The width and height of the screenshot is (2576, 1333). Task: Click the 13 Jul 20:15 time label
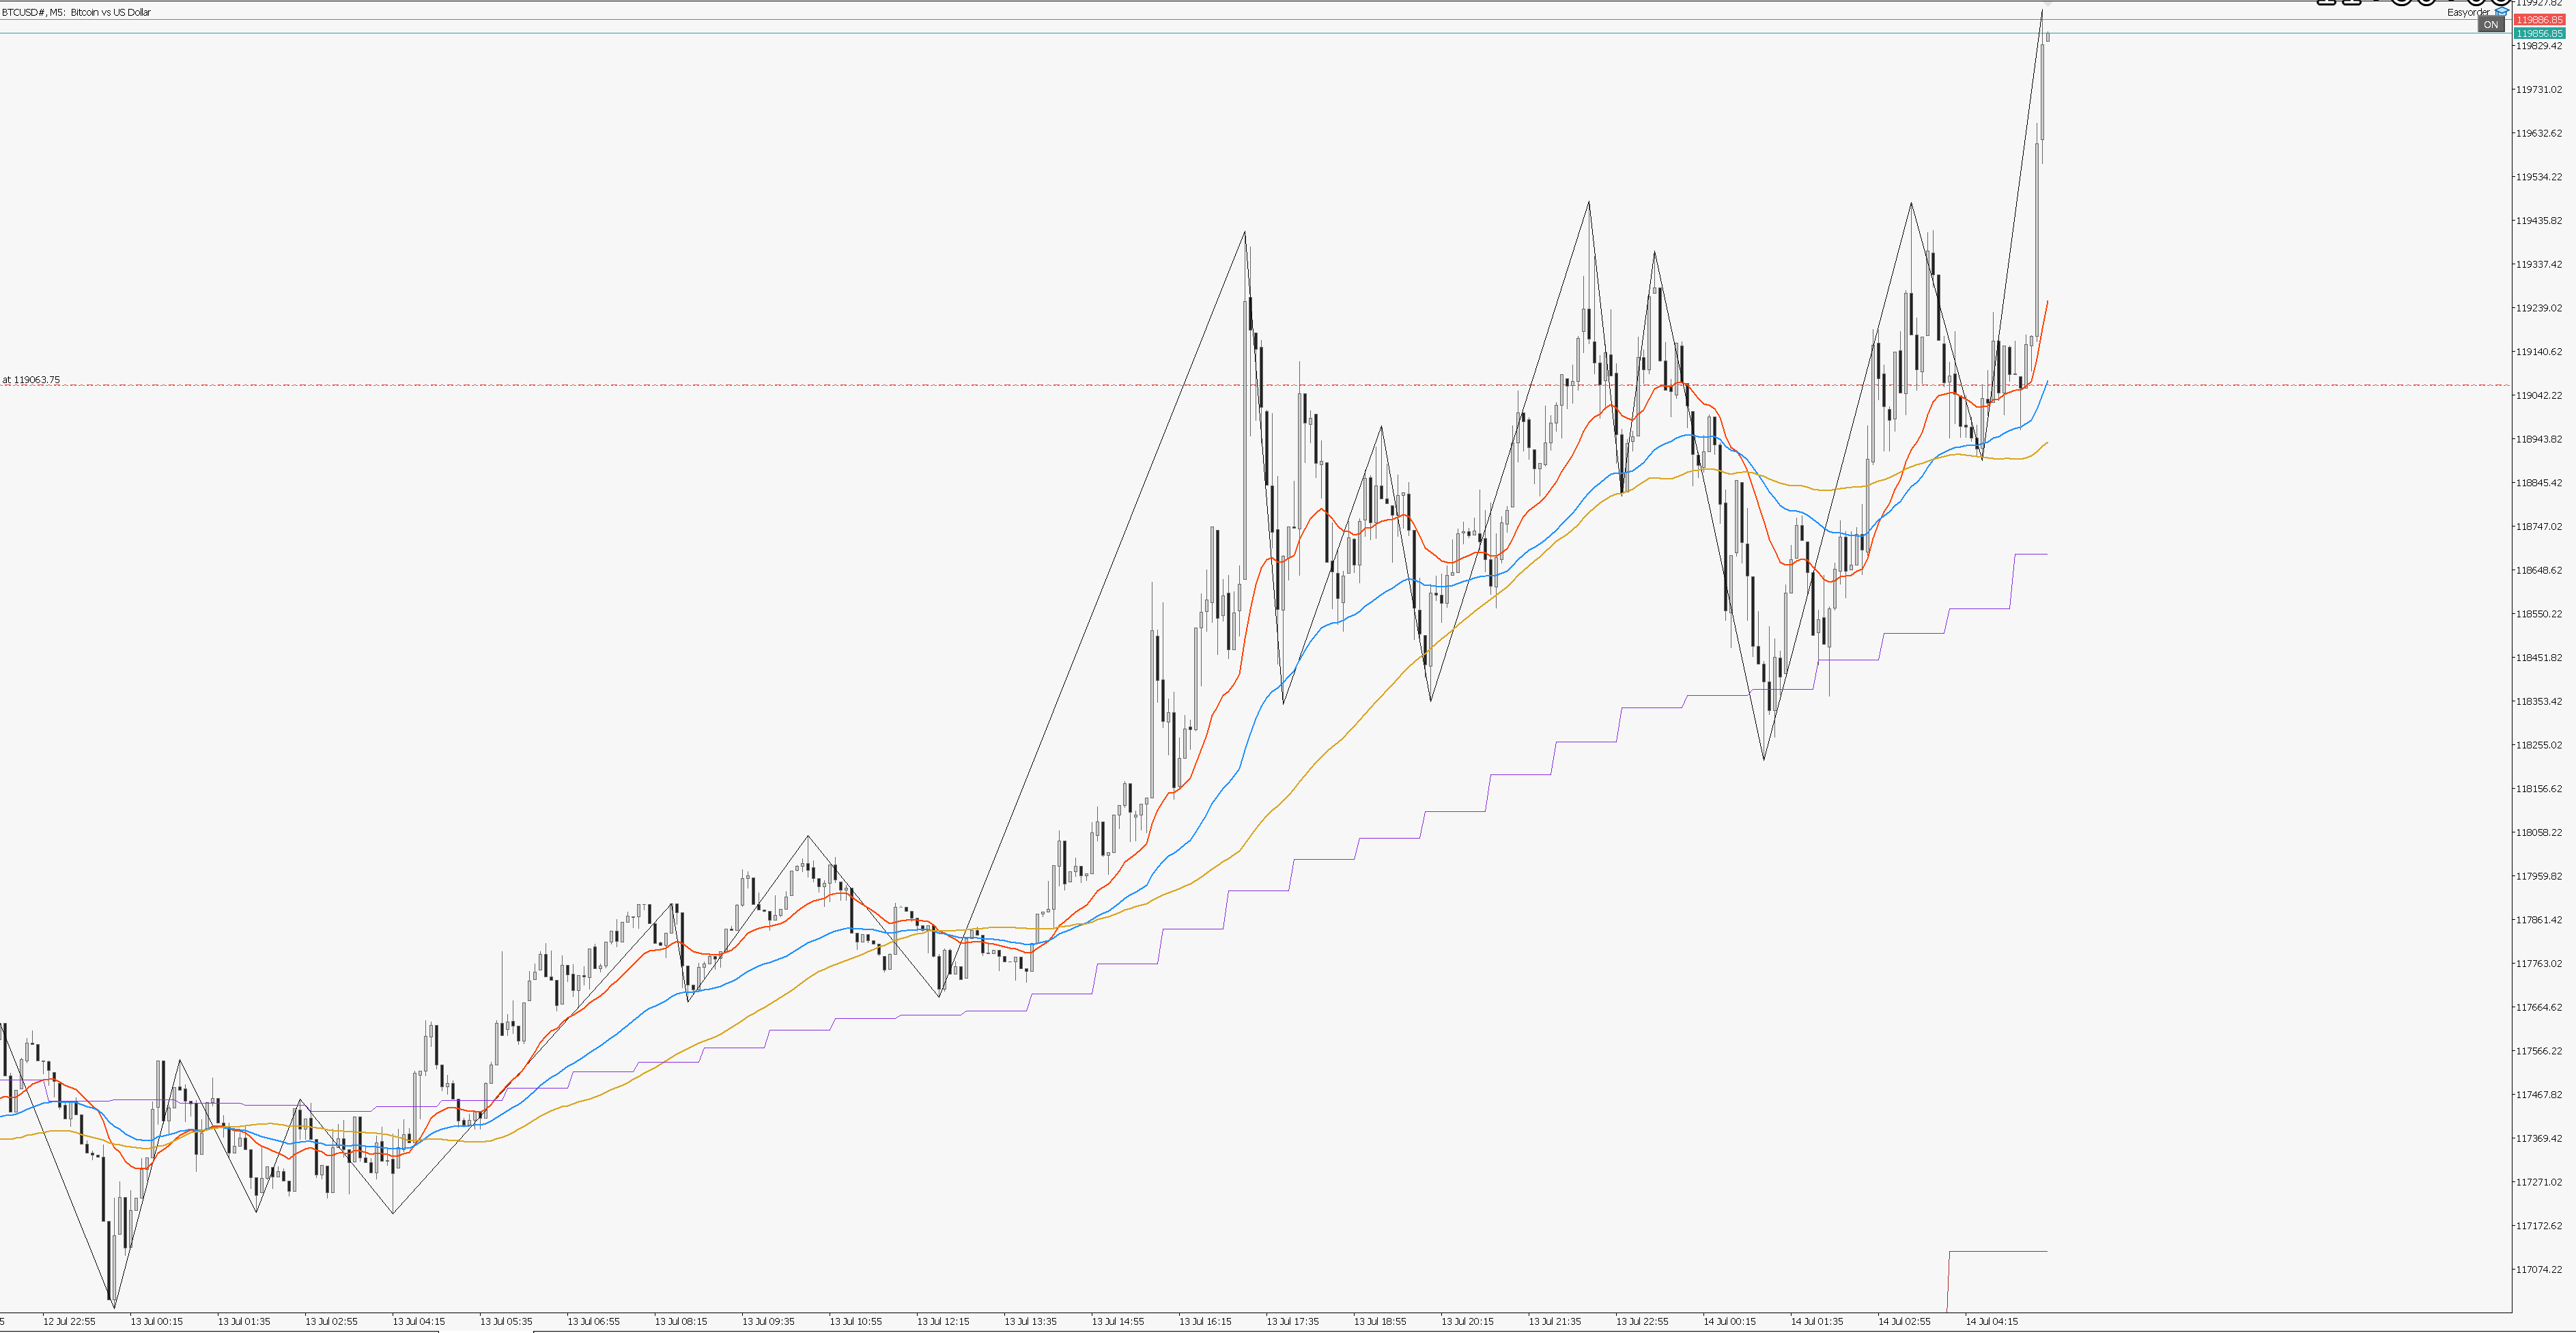pyautogui.click(x=1467, y=1322)
